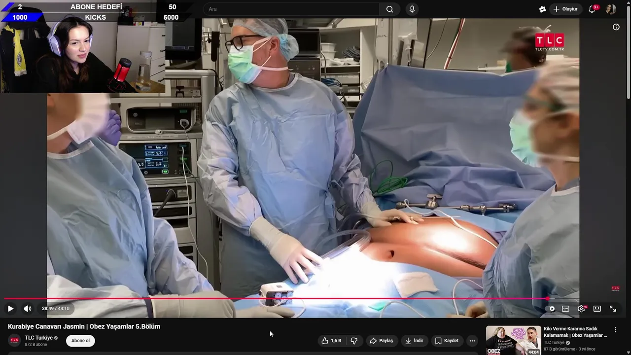The image size is (631, 355).
Task: Open video settings gear icon
Action: pyautogui.click(x=582, y=309)
